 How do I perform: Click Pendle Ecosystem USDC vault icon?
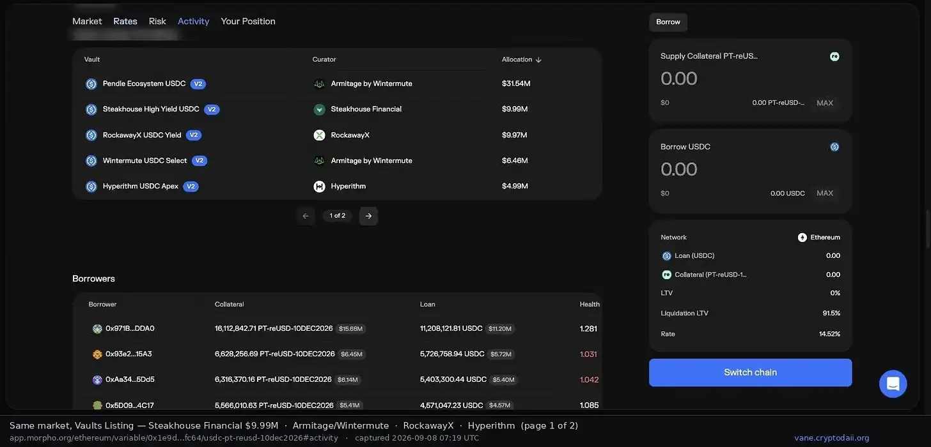pyautogui.click(x=91, y=84)
